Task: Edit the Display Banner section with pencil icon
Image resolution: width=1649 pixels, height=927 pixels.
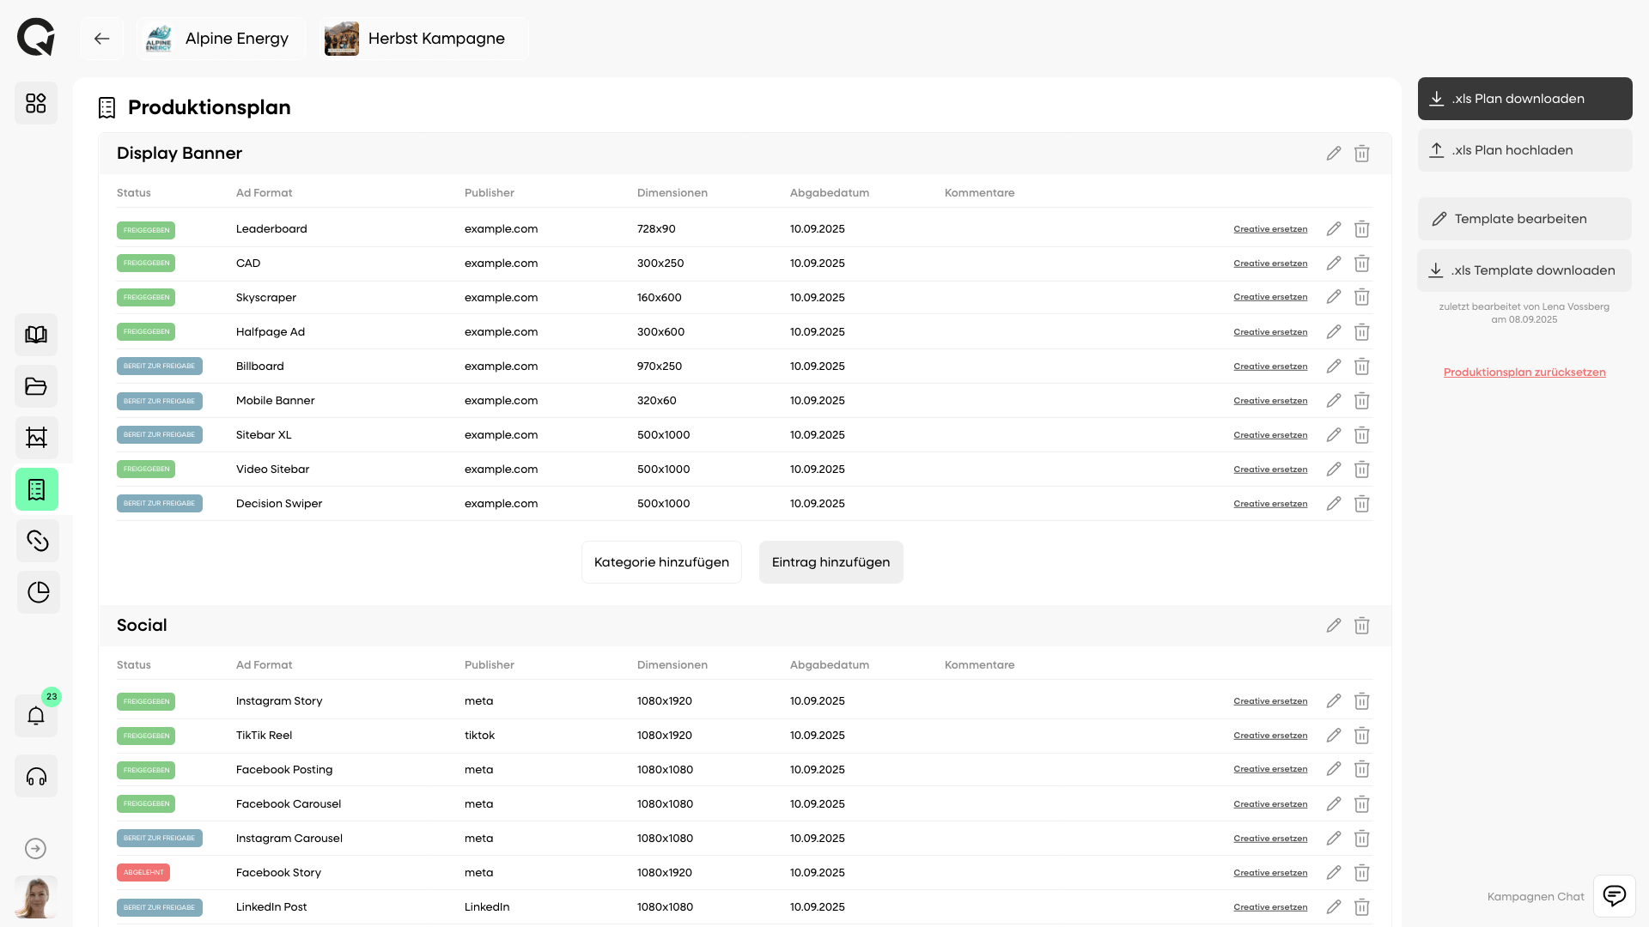Action: (x=1334, y=153)
